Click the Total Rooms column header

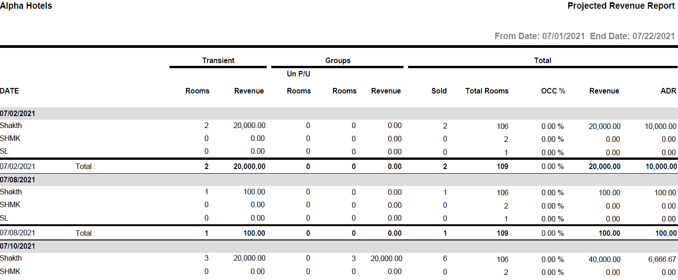[x=487, y=91]
